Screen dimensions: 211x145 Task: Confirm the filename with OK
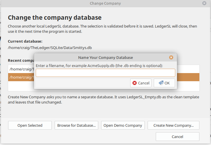click(164, 83)
